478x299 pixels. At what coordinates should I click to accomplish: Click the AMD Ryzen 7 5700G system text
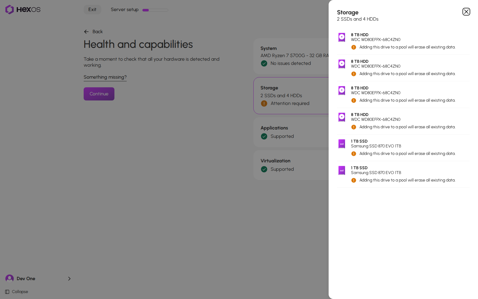pyautogui.click(x=295, y=56)
